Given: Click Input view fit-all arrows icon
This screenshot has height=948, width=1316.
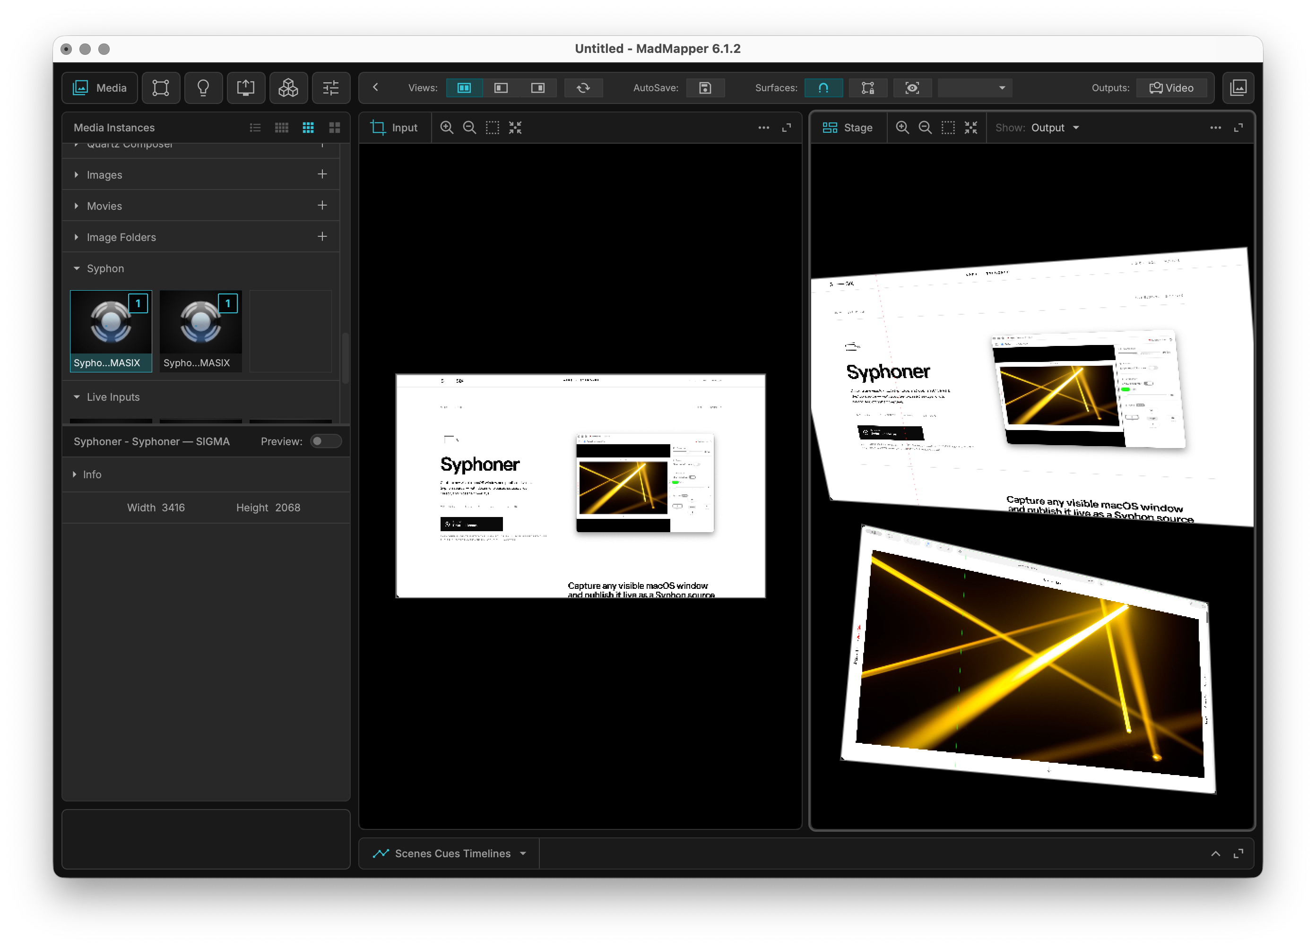Looking at the screenshot, I should 515,128.
